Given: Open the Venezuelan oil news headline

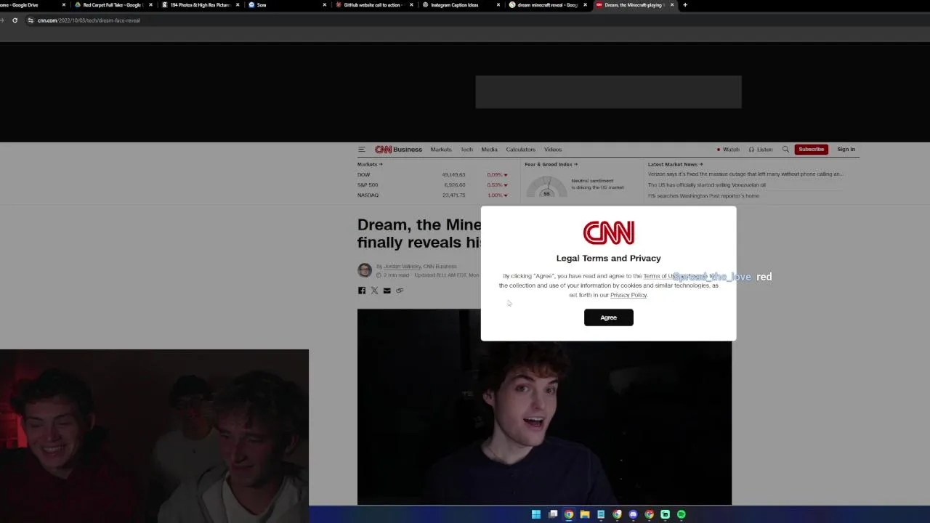Looking at the screenshot, I should coord(706,185).
